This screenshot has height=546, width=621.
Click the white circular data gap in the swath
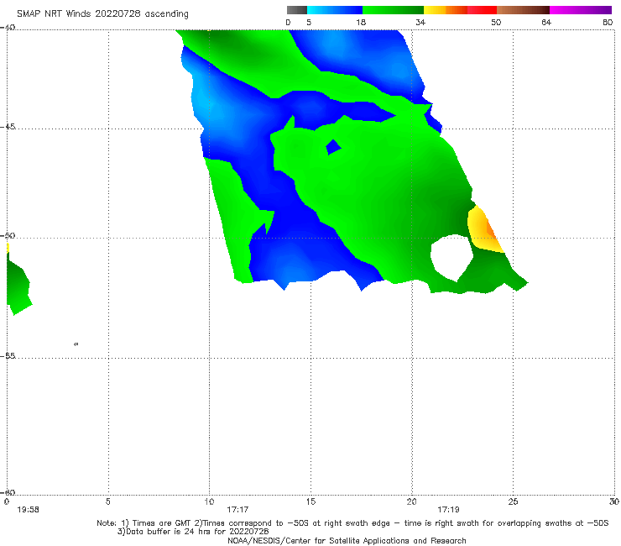pos(451,257)
